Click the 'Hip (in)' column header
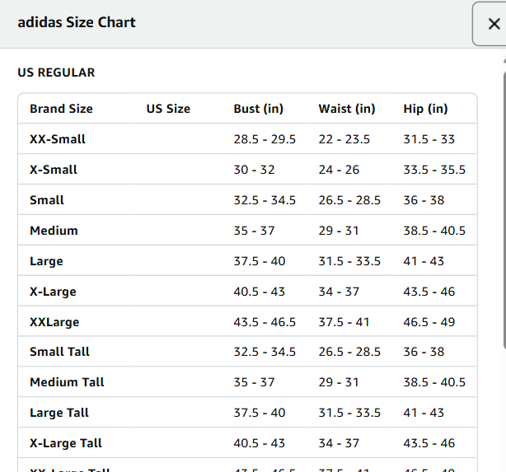 pyautogui.click(x=425, y=109)
